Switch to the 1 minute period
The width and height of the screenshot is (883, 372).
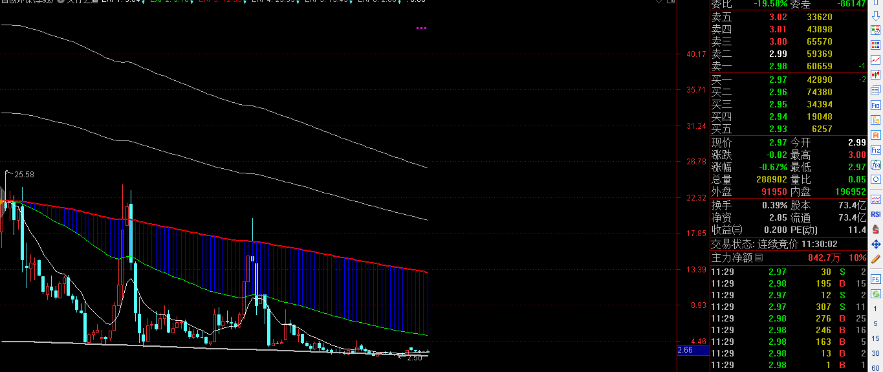point(876,309)
